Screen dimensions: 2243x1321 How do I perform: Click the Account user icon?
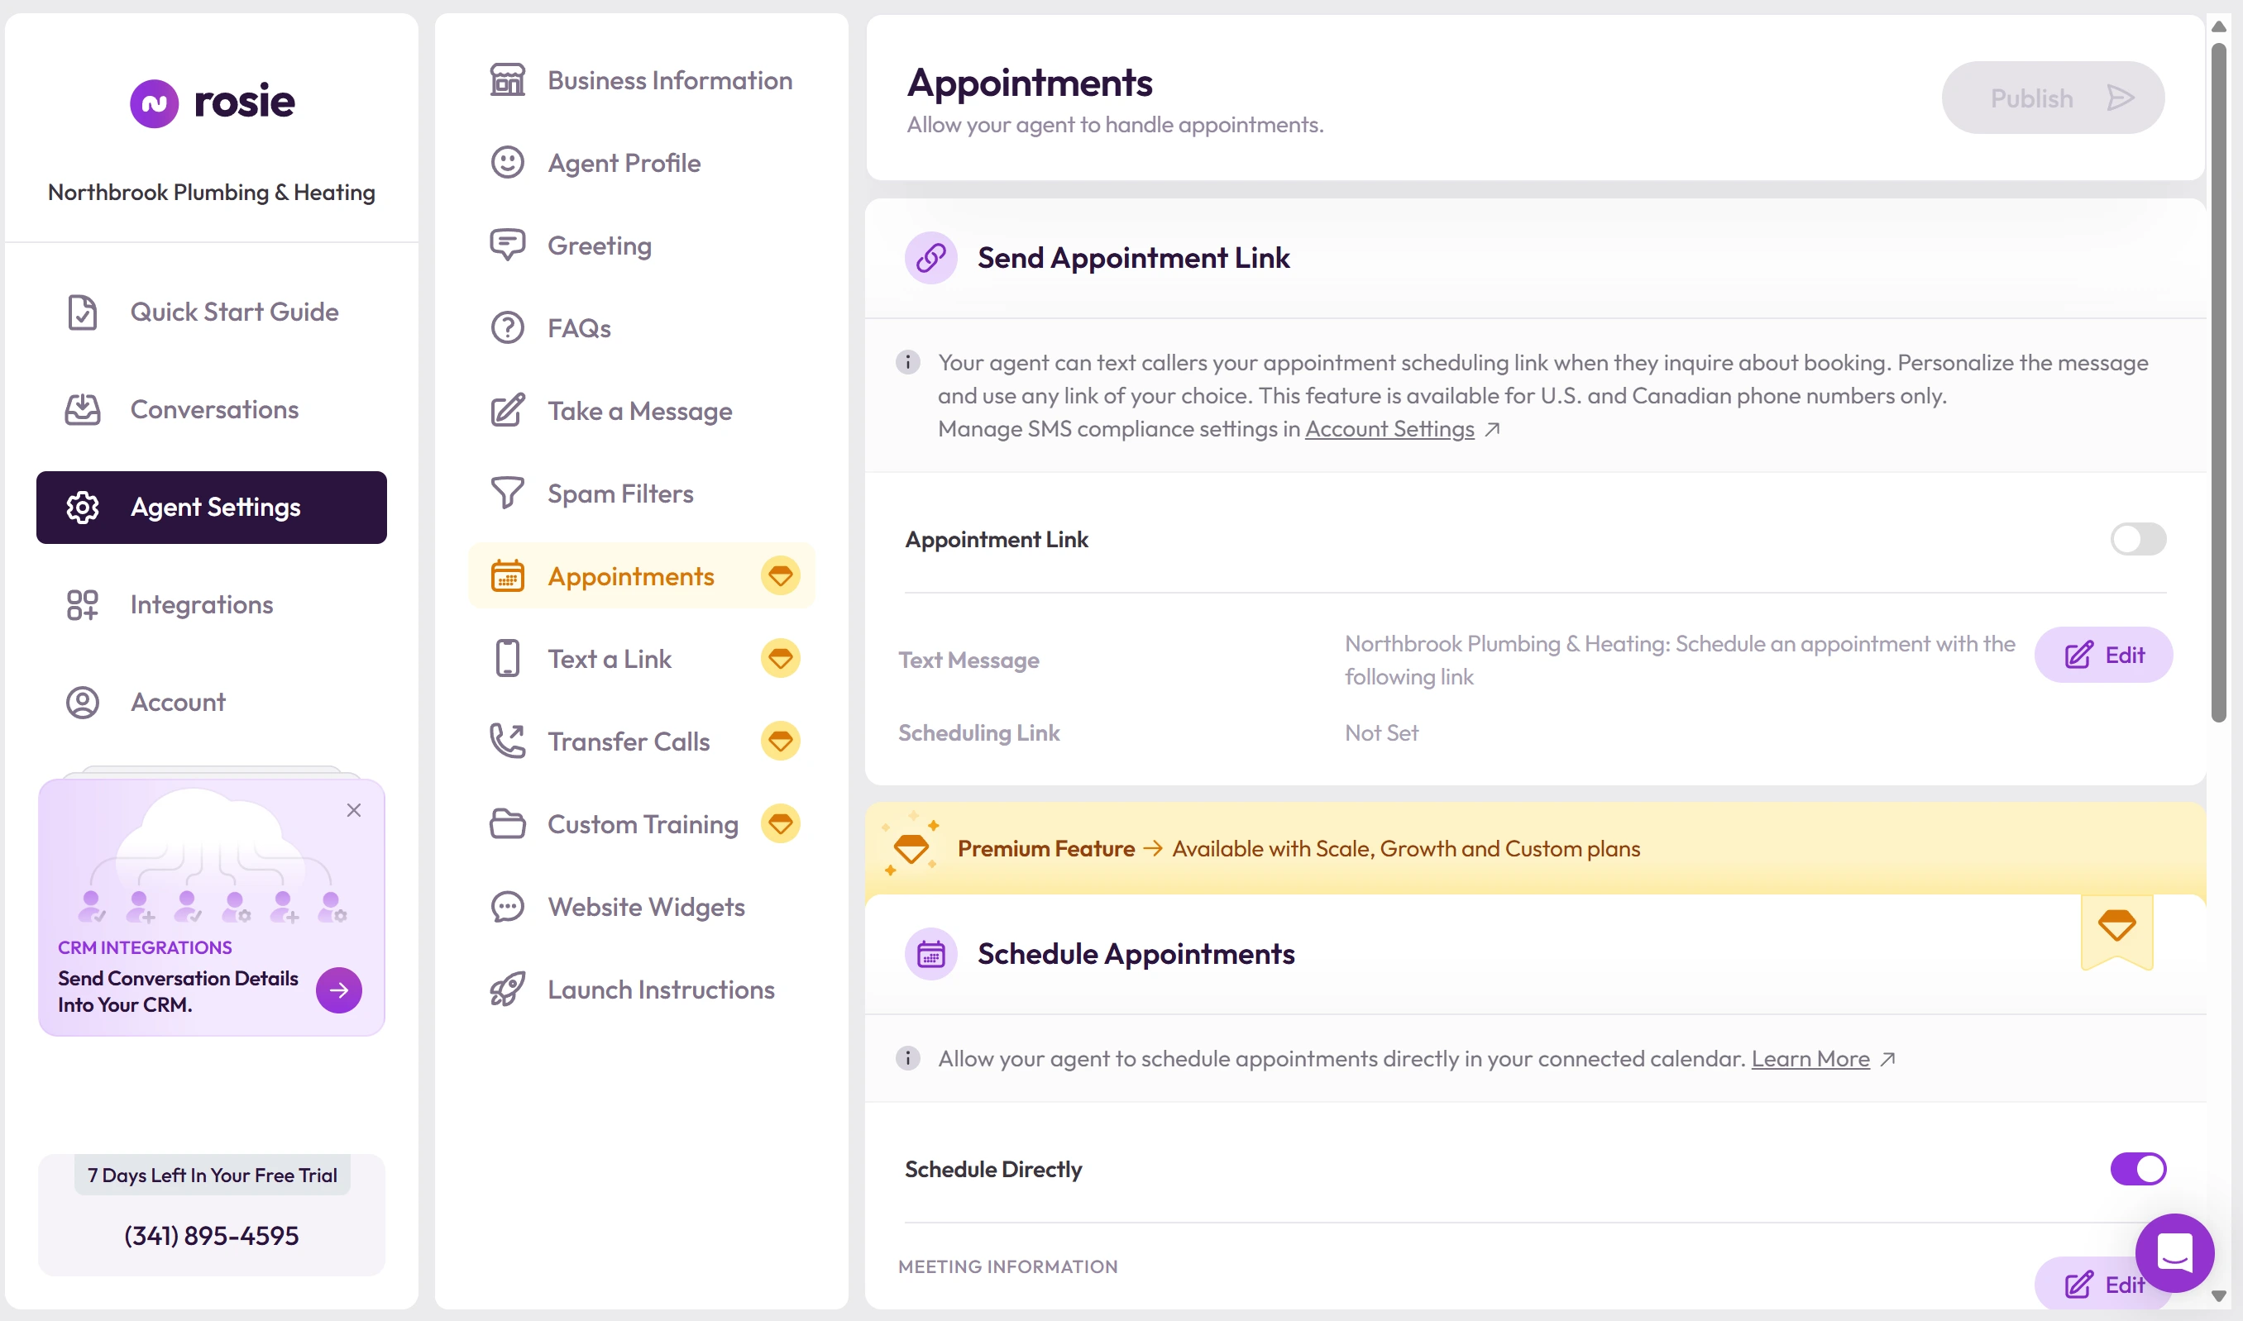click(x=83, y=703)
